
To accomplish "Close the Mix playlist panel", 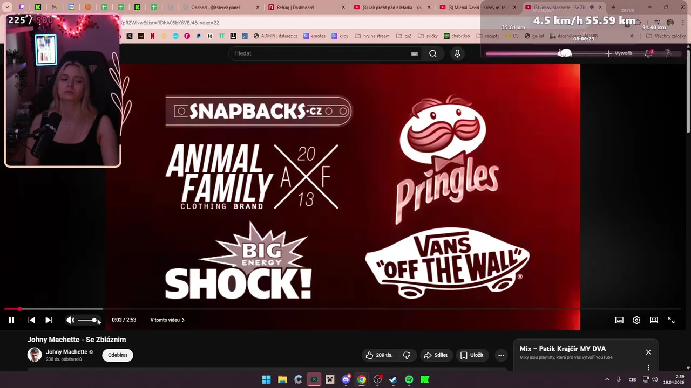I will pos(648,352).
